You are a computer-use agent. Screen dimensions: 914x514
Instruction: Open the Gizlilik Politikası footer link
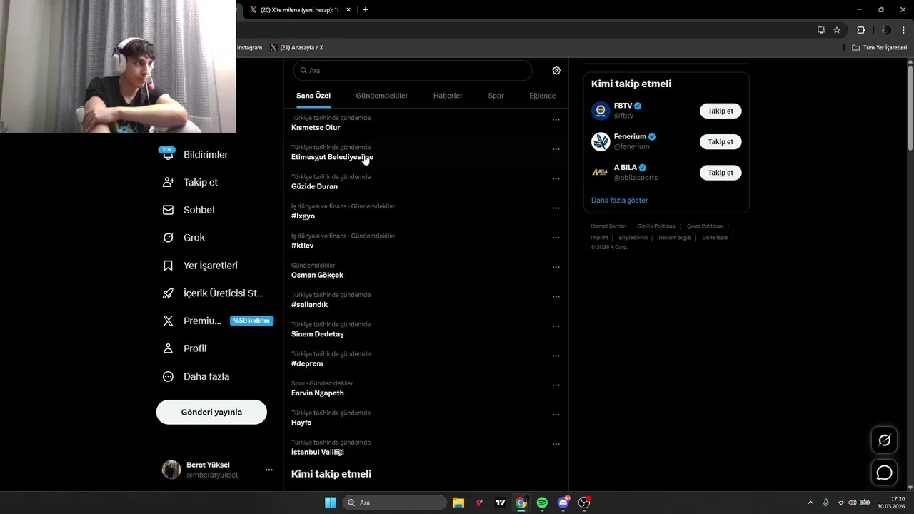(x=656, y=226)
